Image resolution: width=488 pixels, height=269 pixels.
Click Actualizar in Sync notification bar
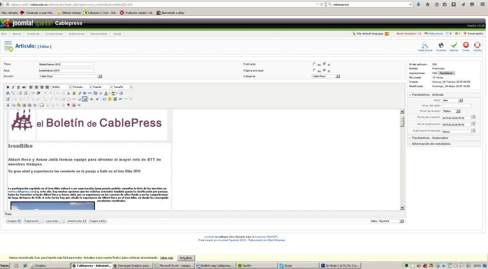click(x=186, y=258)
